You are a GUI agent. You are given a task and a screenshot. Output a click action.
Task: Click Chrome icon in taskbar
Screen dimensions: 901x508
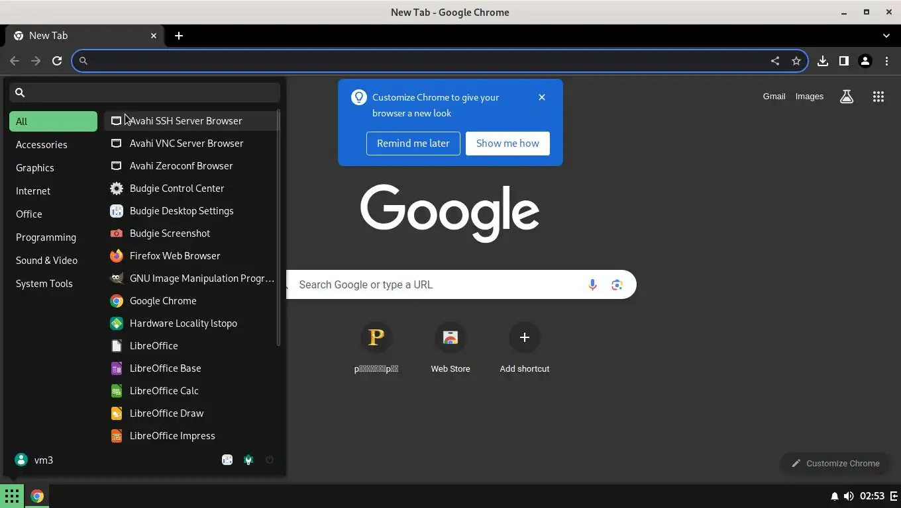(37, 496)
